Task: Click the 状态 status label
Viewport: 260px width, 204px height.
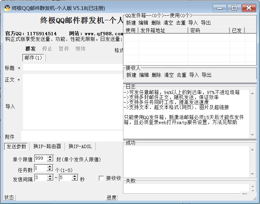Action: (x=9, y=197)
